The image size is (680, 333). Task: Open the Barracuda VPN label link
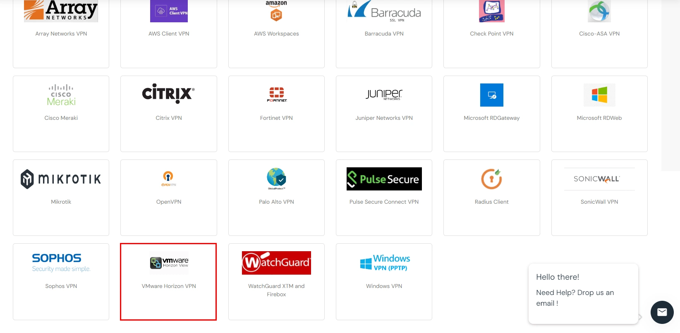tap(384, 34)
